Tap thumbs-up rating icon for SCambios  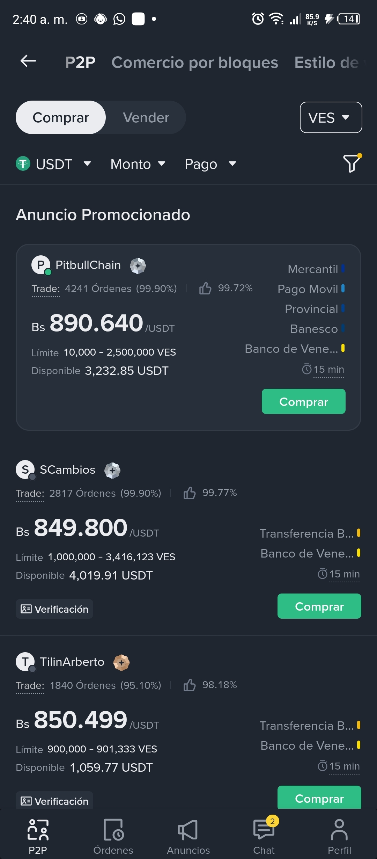pyautogui.click(x=190, y=493)
